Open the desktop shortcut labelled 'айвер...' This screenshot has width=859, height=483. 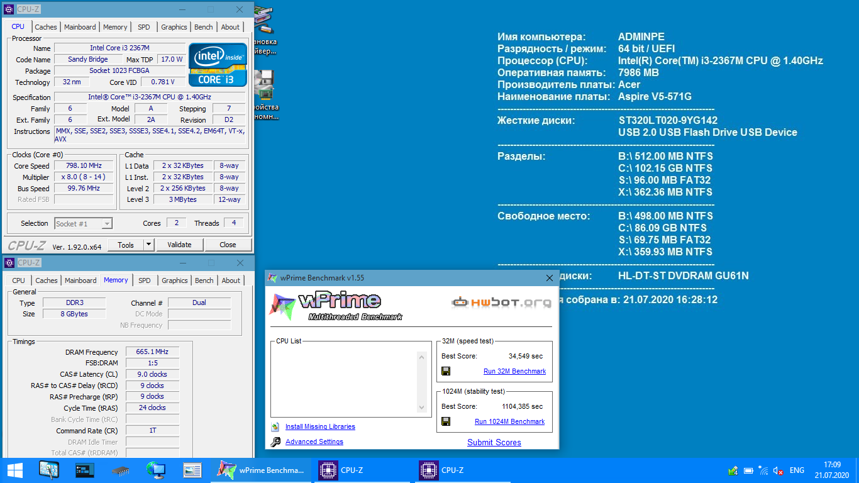[265, 31]
